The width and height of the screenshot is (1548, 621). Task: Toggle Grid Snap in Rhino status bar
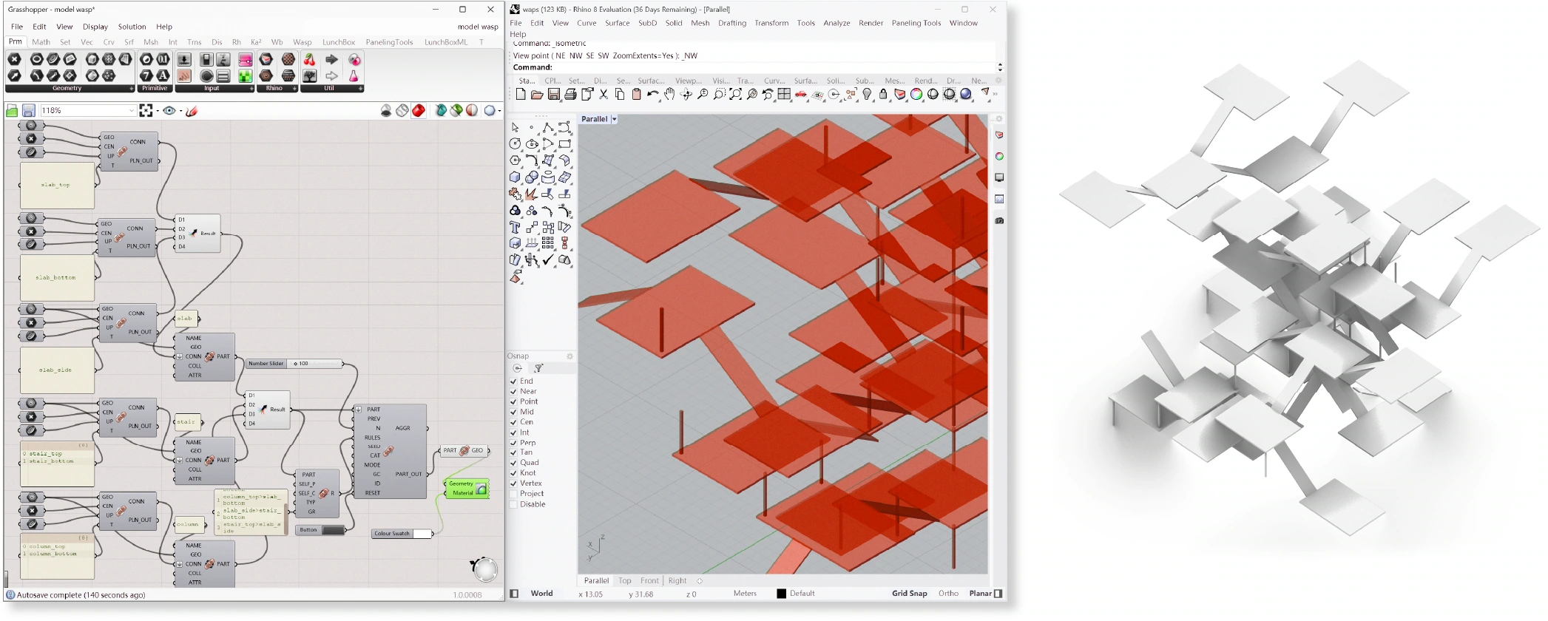tap(909, 594)
